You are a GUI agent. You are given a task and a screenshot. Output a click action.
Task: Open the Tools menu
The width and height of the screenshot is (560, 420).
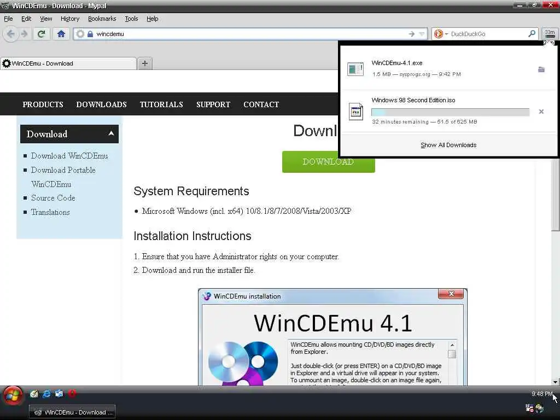click(x=131, y=19)
